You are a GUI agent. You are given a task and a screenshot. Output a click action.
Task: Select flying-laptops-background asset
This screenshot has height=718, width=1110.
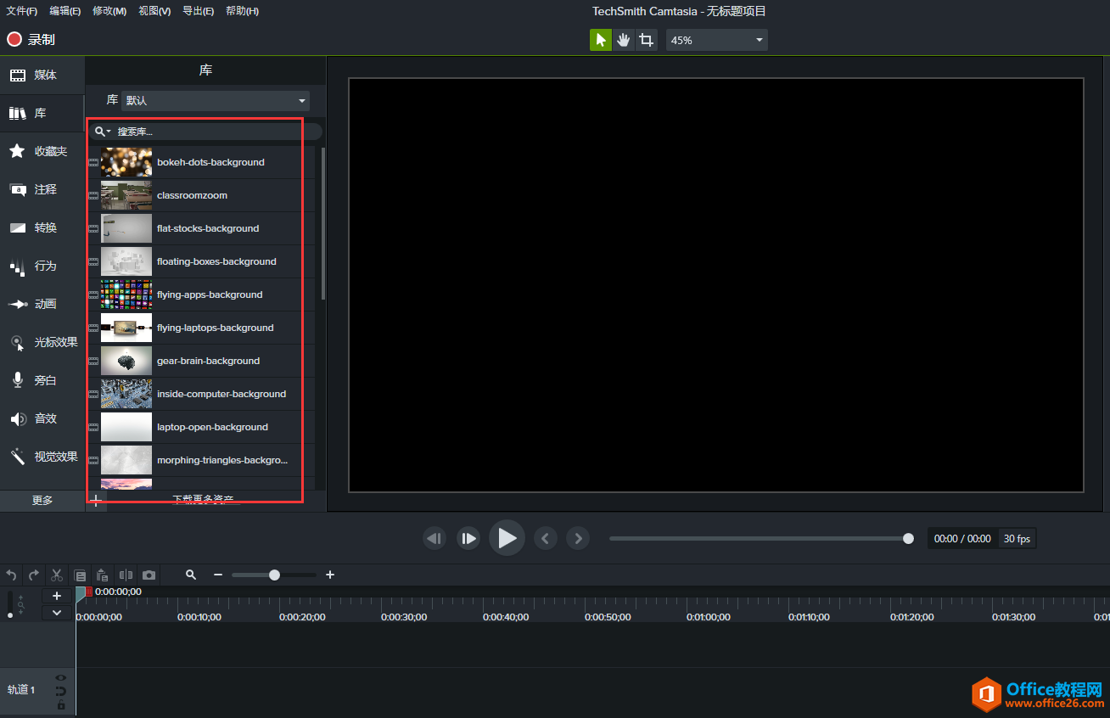click(x=200, y=328)
